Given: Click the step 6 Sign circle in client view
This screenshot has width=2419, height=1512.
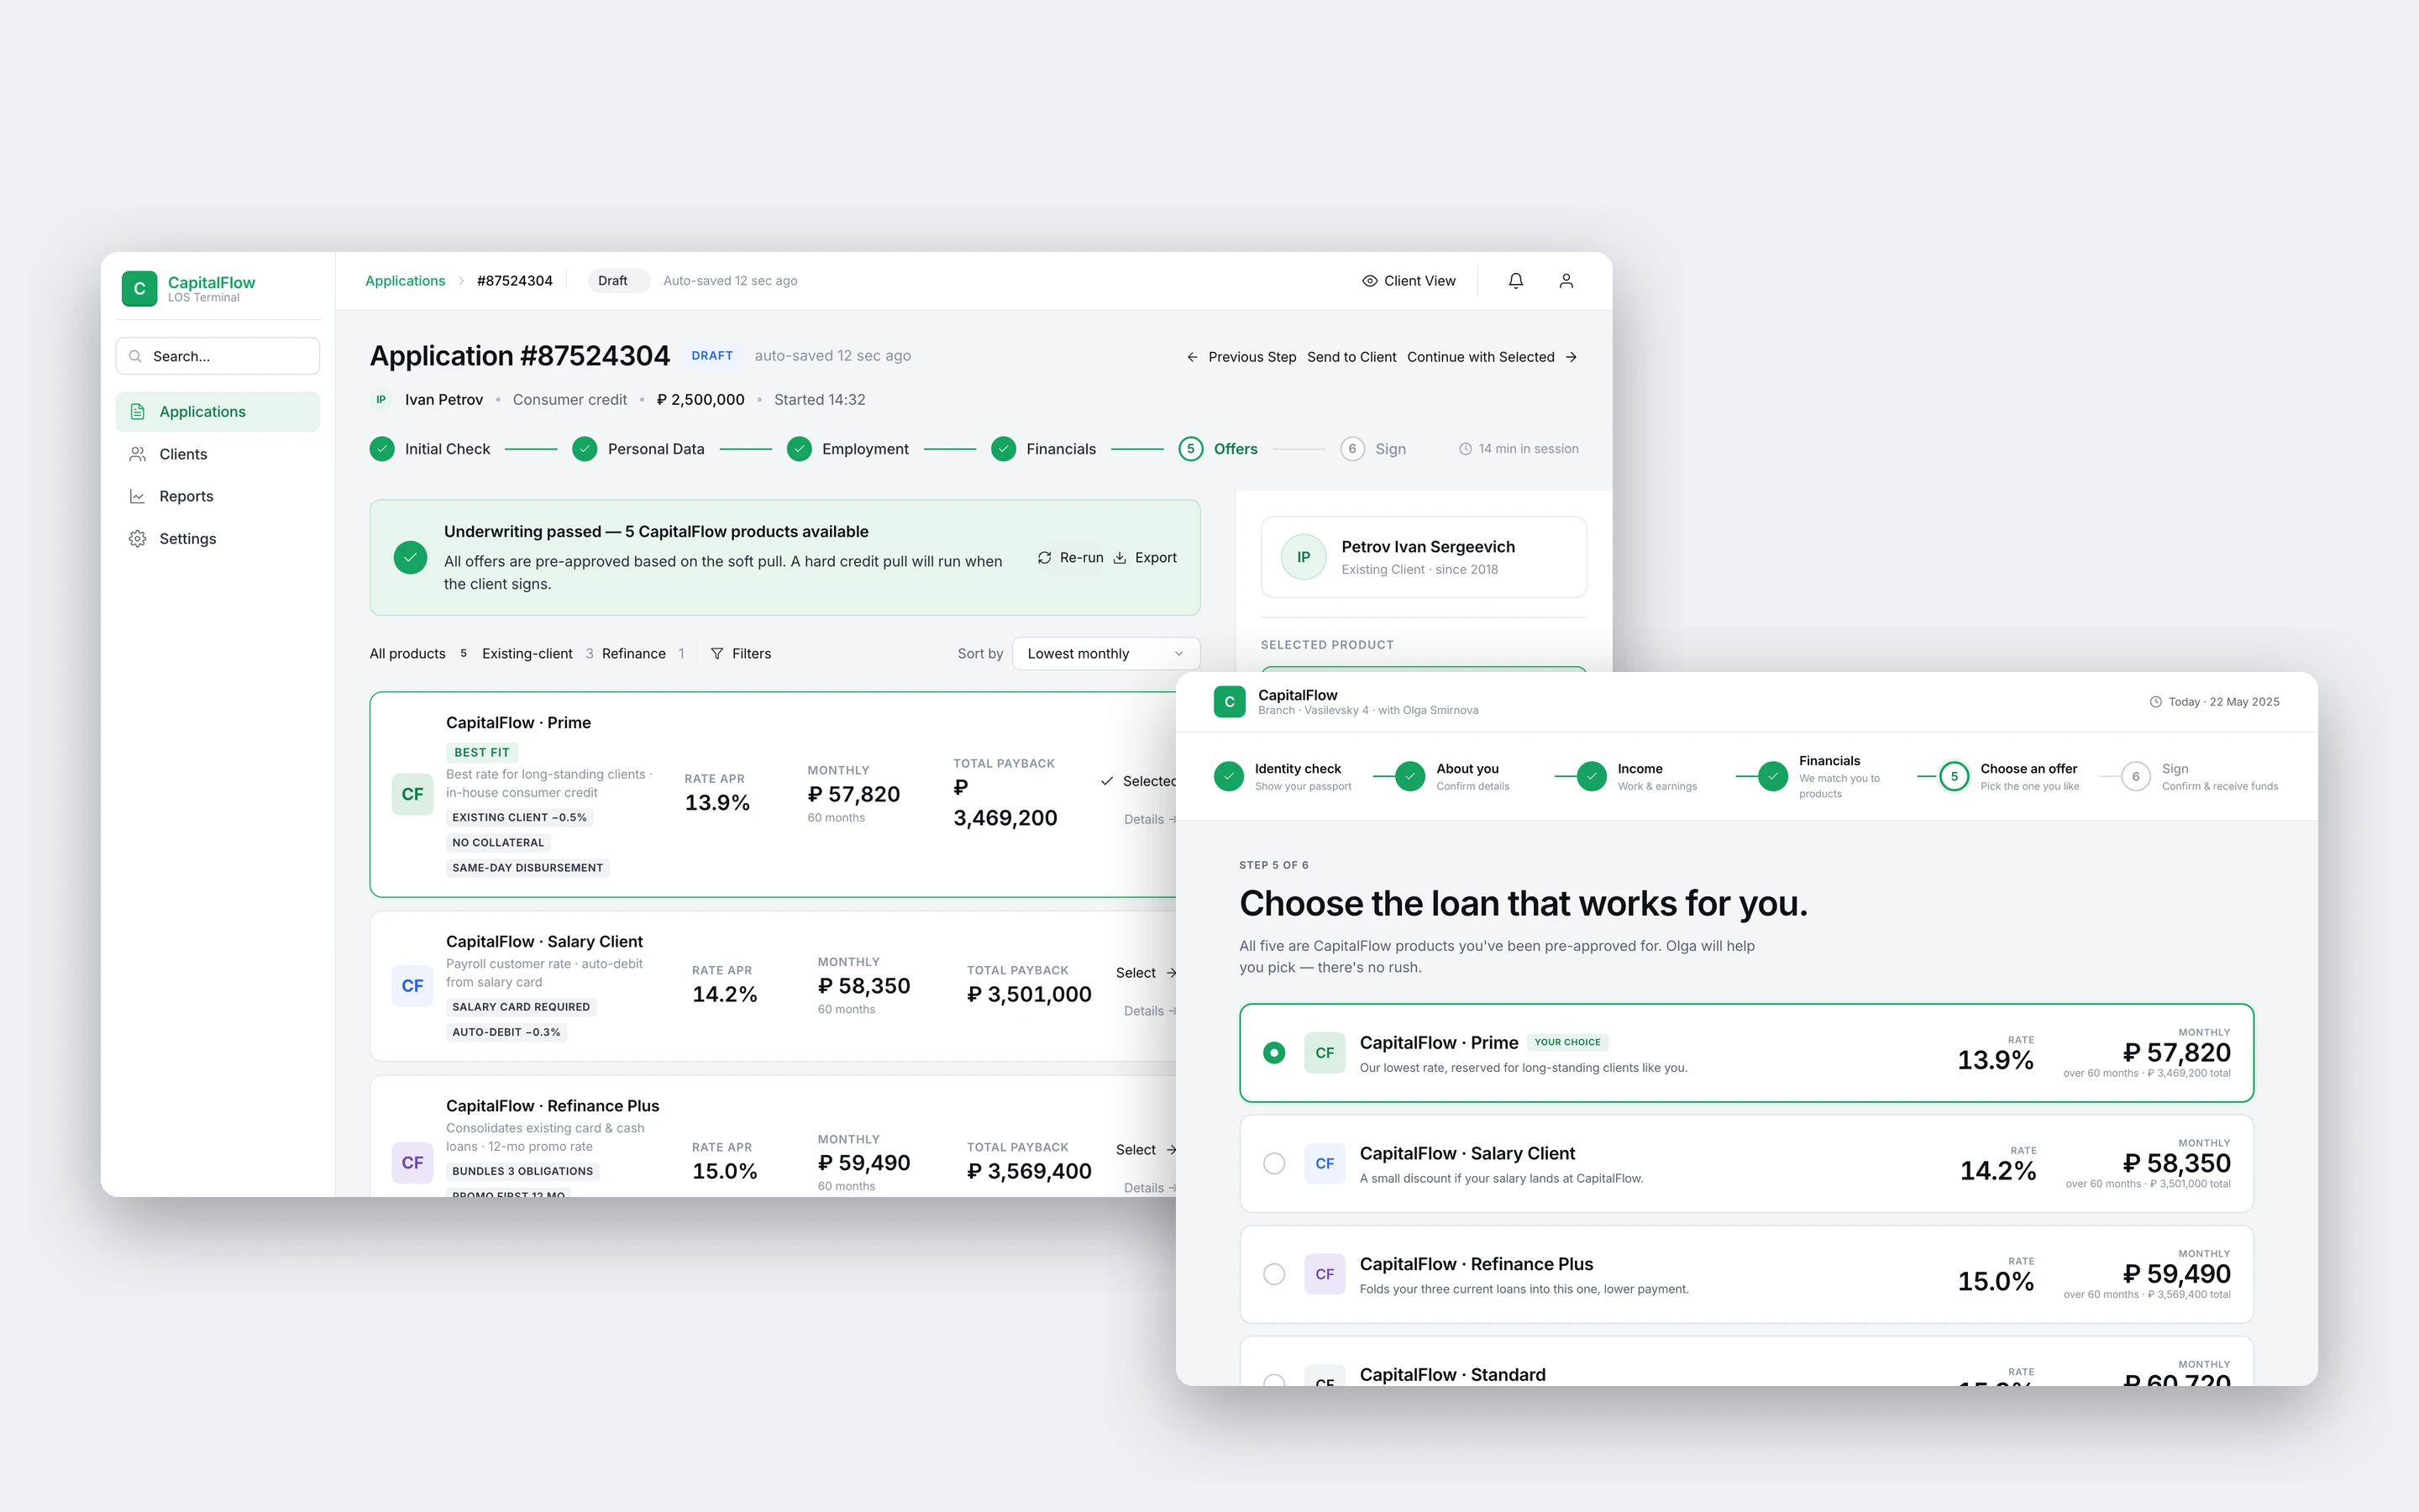Looking at the screenshot, I should pos(2135,777).
